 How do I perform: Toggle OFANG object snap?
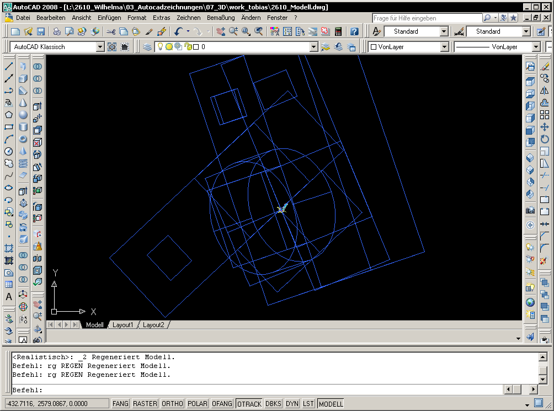pos(222,404)
